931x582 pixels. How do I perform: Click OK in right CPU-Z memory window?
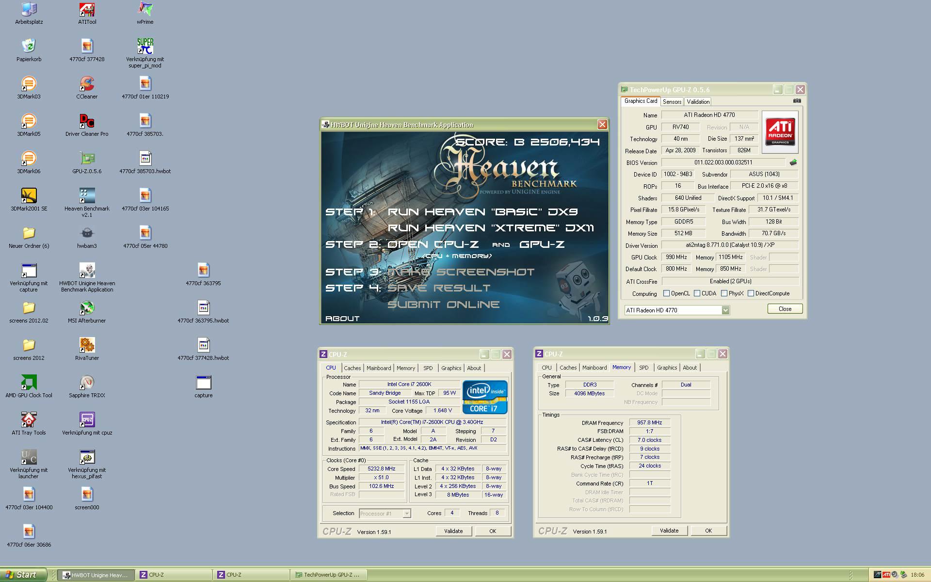click(x=708, y=531)
